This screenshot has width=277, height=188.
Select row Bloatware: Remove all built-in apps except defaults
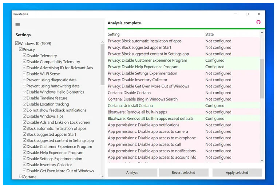[184, 118]
